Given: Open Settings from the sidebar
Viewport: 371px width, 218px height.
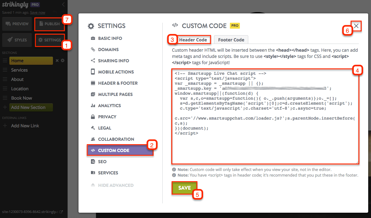Looking at the screenshot, I should pyautogui.click(x=50, y=40).
